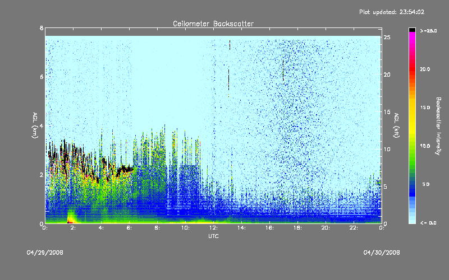The image size is (449, 280).
Task: Click the "8:" tick on the UTC axis
Action: click(x=157, y=228)
